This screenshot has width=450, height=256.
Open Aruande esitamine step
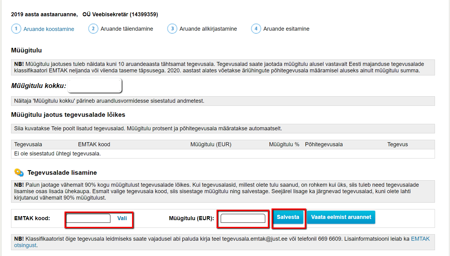[286, 29]
